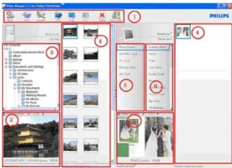Viewport: 232px width, 168px height.
Task: Click the Copy toolbar icon
Action: click(x=71, y=16)
